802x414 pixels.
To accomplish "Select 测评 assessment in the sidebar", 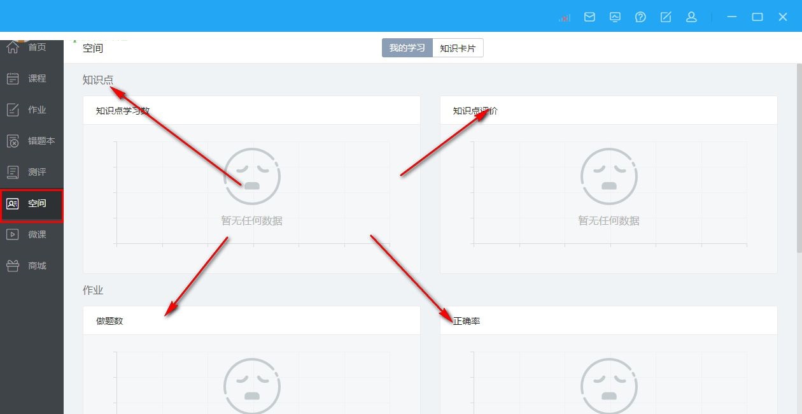I will (31, 172).
